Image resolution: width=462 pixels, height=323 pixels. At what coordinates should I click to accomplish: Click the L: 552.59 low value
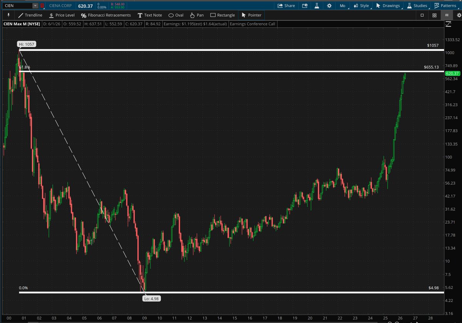click(x=114, y=24)
